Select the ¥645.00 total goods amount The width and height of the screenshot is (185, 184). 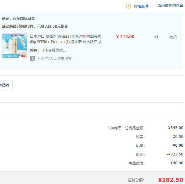tap(176, 128)
